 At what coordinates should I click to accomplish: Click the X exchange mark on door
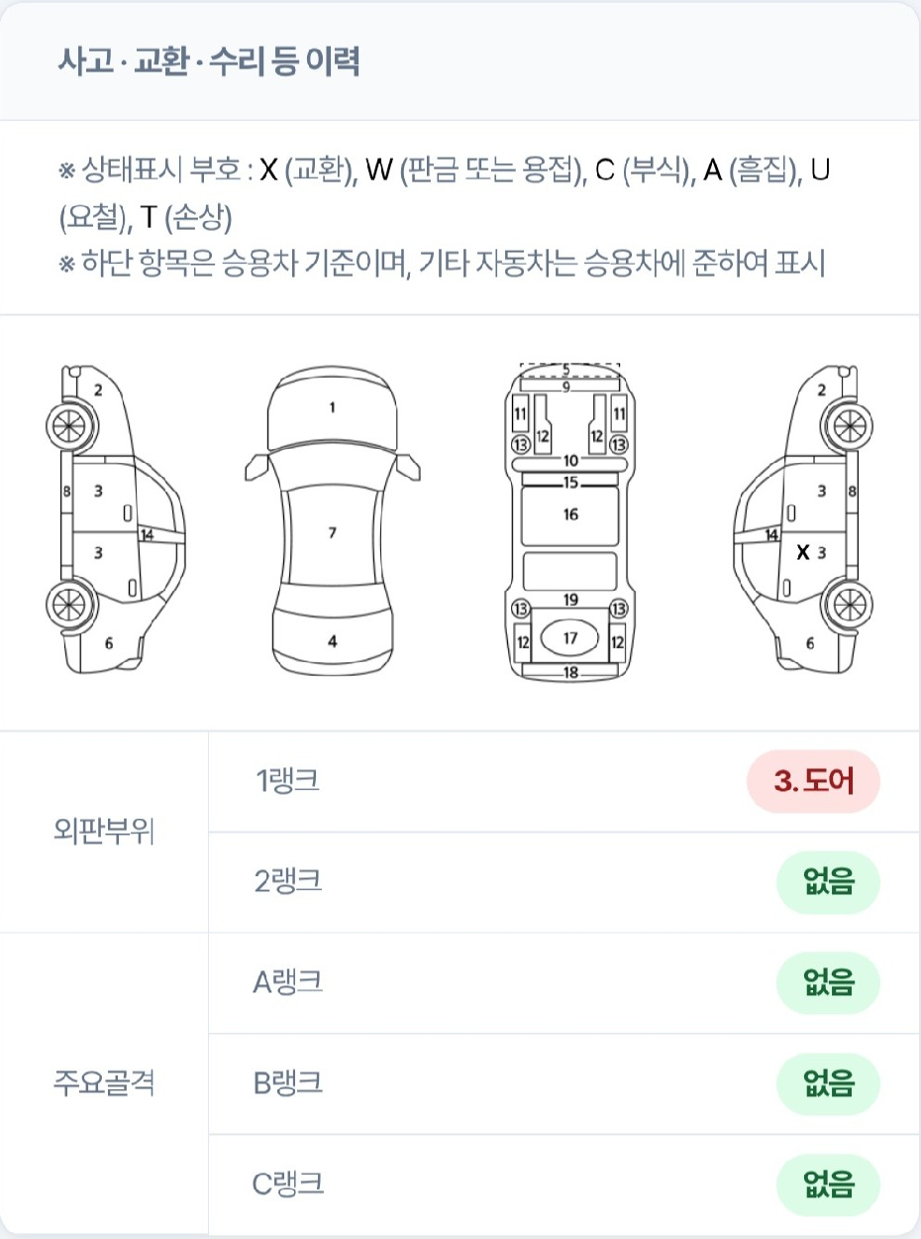[x=802, y=552]
